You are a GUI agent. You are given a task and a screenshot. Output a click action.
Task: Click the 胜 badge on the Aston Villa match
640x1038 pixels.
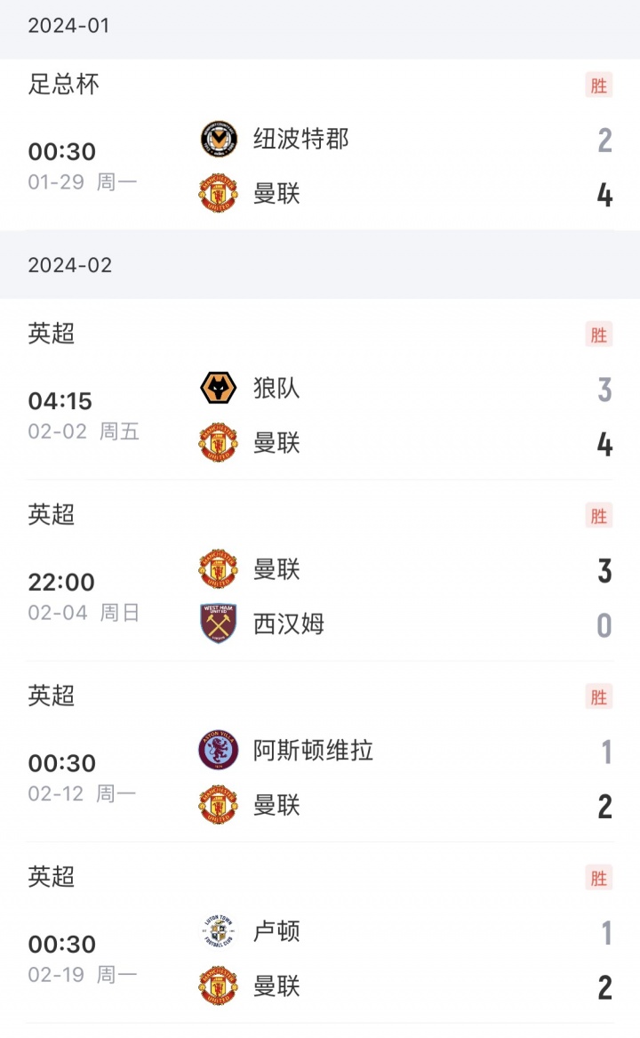click(x=599, y=696)
